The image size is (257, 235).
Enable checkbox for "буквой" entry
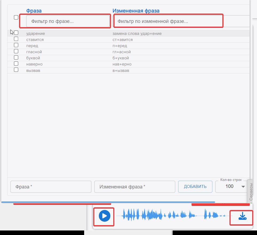point(16,57)
